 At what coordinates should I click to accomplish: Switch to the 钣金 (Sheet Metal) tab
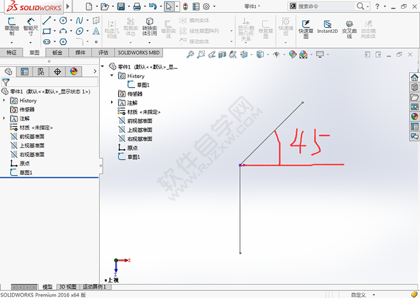click(58, 53)
